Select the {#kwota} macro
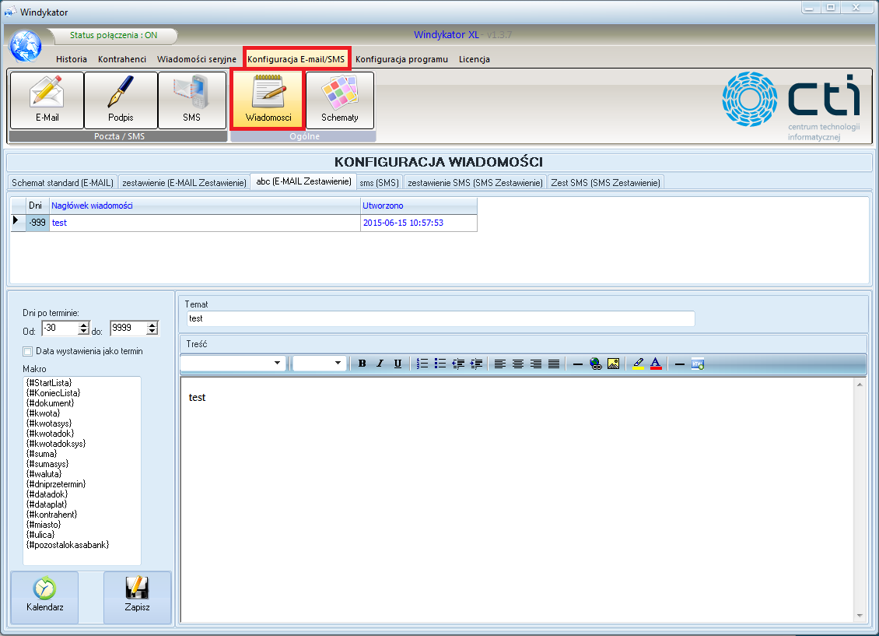 point(43,413)
